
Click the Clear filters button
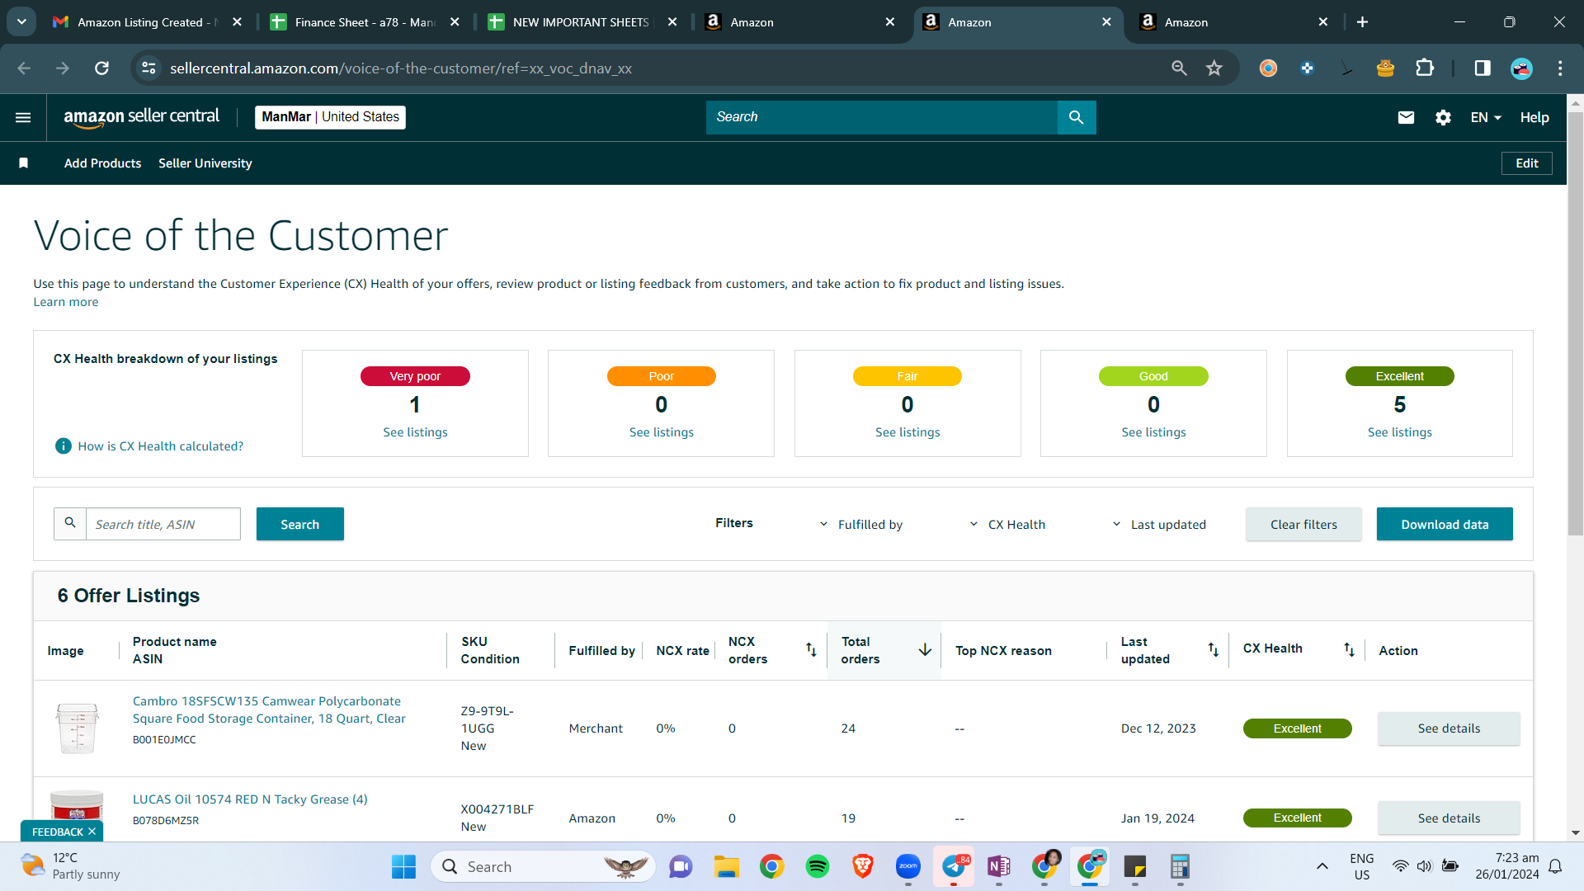1303,525
